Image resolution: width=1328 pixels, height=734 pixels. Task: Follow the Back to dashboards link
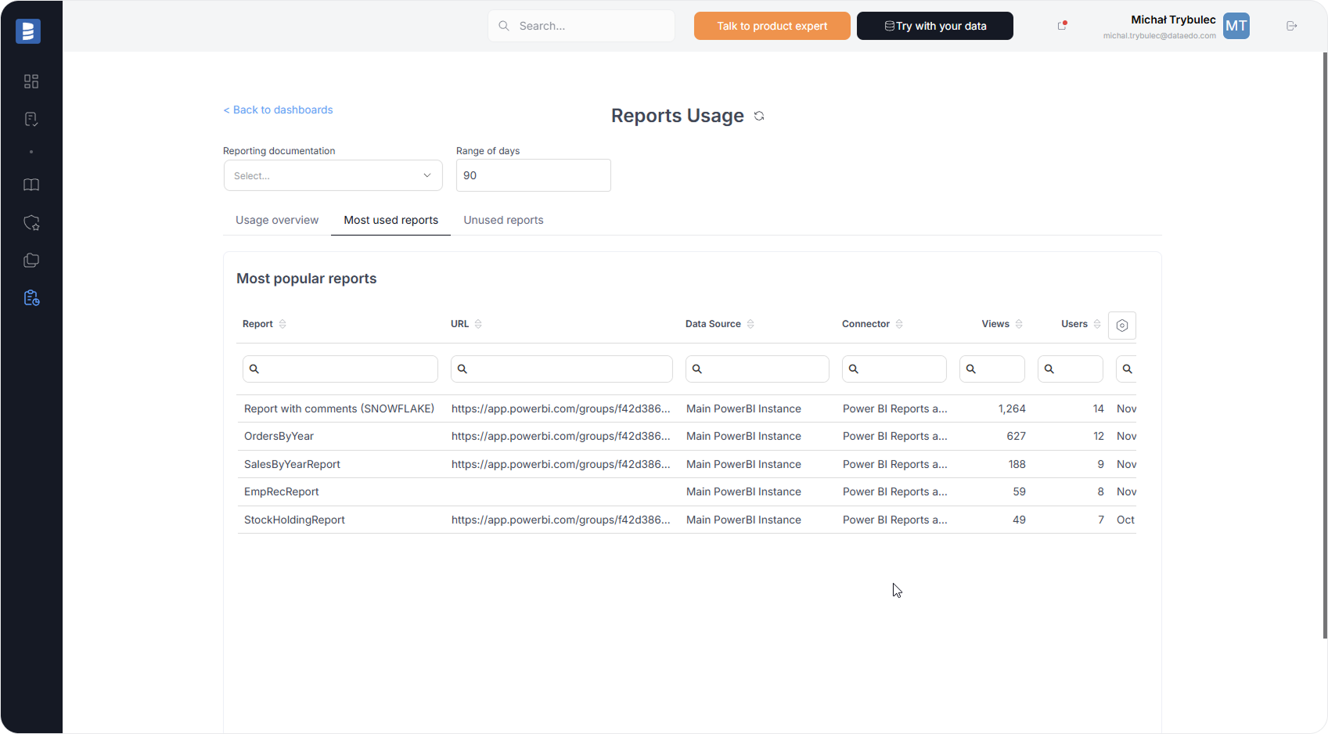pyautogui.click(x=278, y=110)
